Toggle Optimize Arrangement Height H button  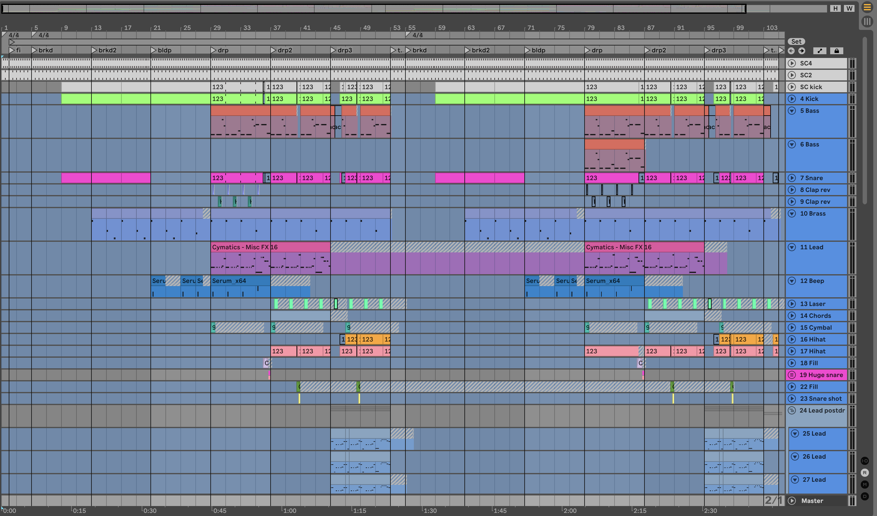click(x=835, y=8)
